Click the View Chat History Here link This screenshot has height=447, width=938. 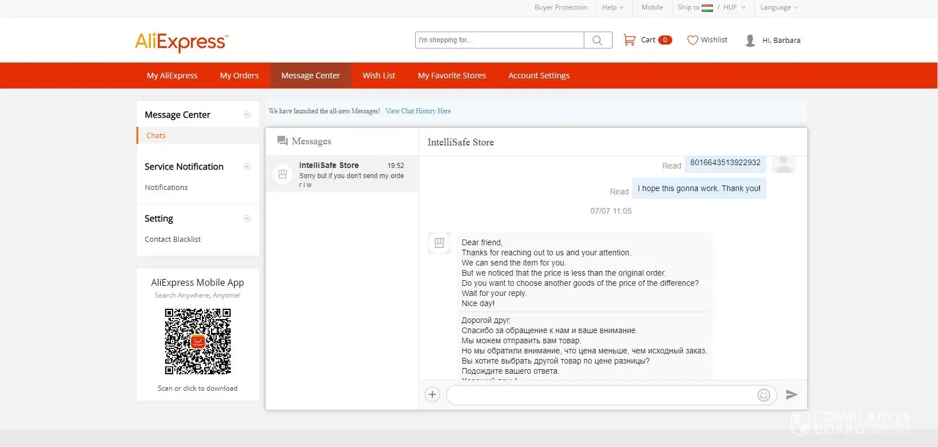click(x=418, y=111)
